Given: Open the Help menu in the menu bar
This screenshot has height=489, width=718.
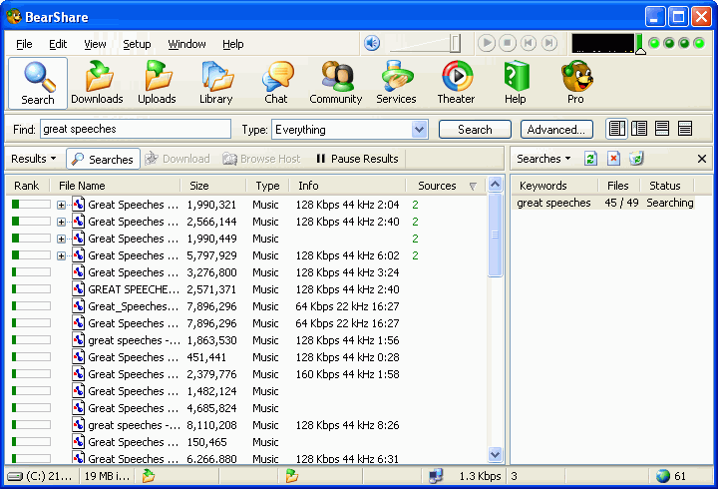Looking at the screenshot, I should (x=232, y=44).
